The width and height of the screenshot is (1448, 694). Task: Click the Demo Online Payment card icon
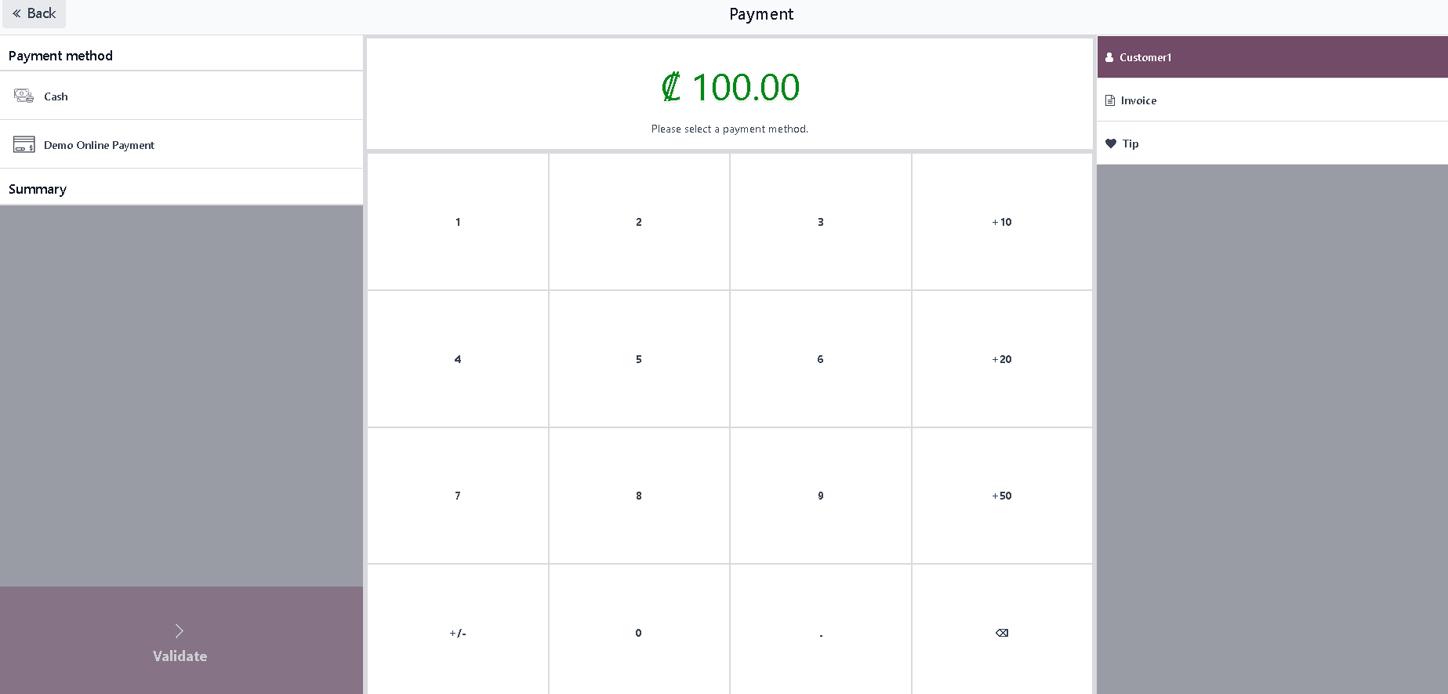24,144
